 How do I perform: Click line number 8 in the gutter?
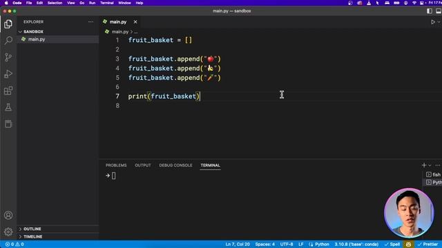pyautogui.click(x=117, y=105)
